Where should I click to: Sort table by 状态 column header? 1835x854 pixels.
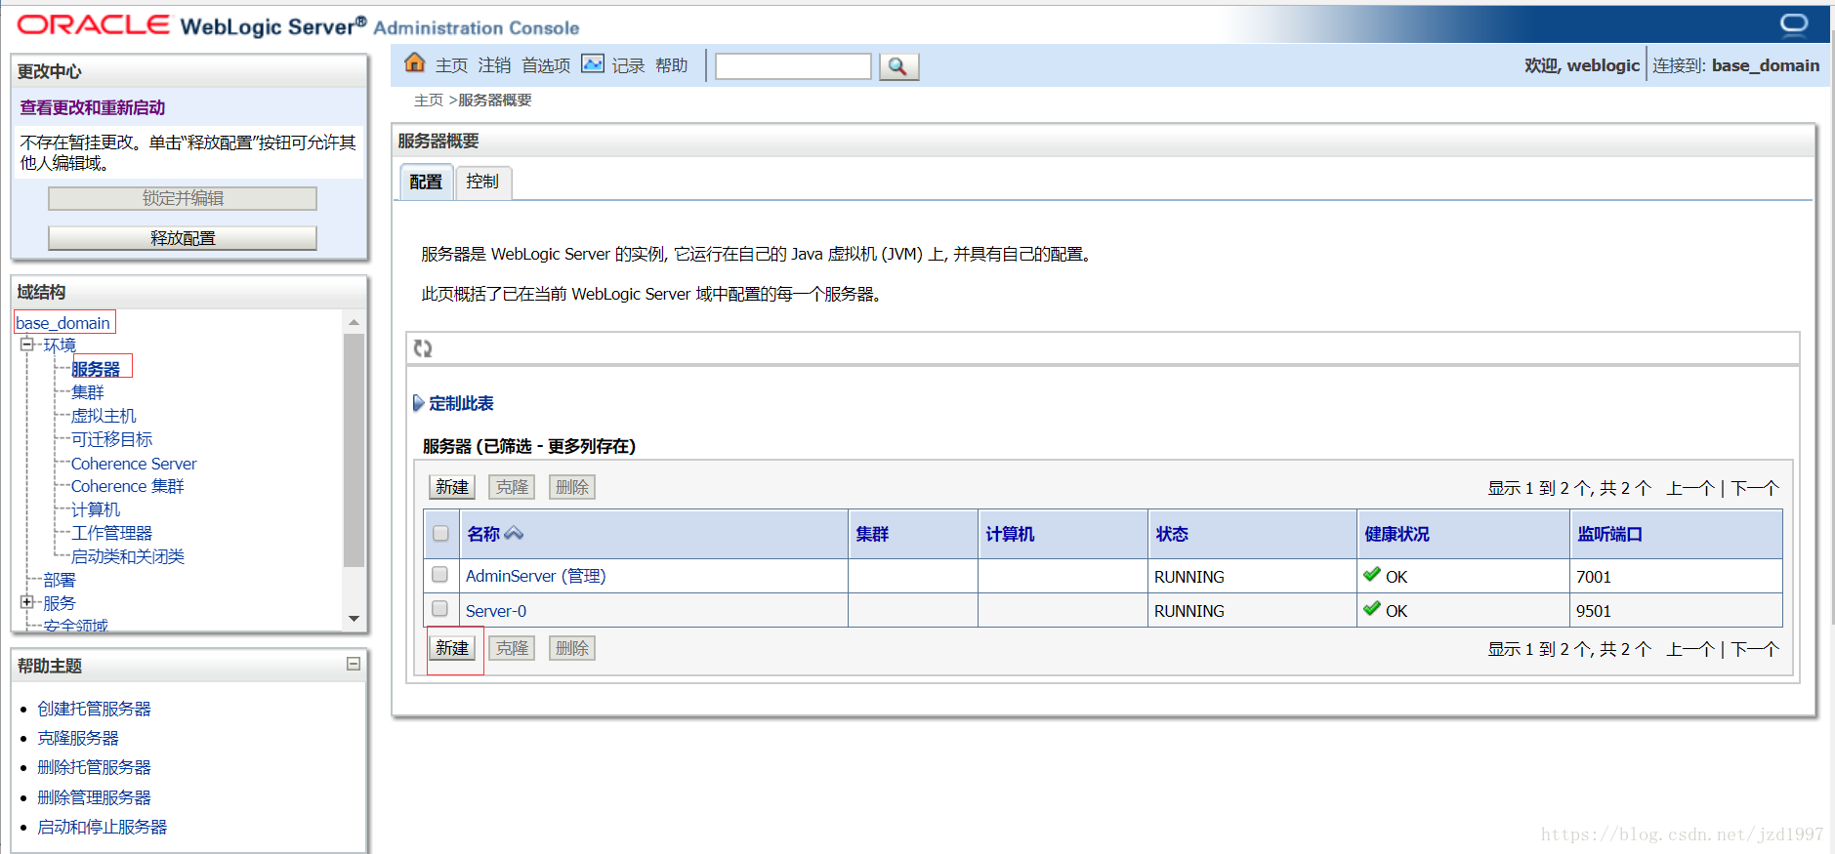tap(1172, 534)
